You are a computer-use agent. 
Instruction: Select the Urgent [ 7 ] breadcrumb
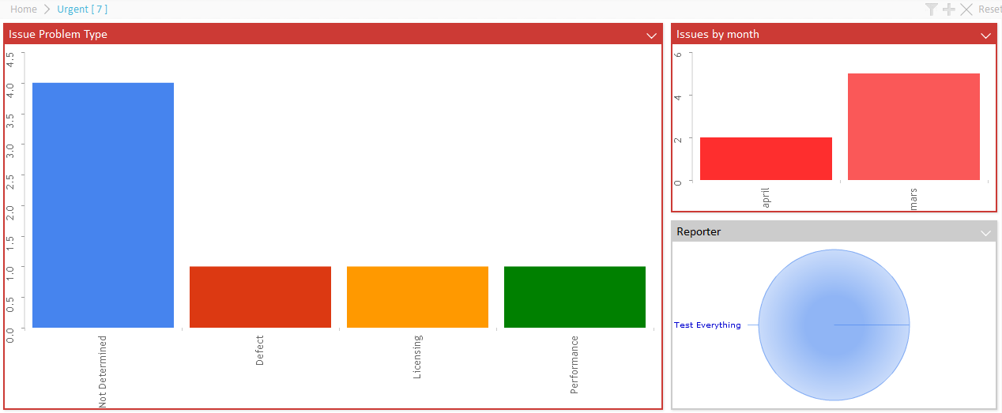tap(82, 9)
